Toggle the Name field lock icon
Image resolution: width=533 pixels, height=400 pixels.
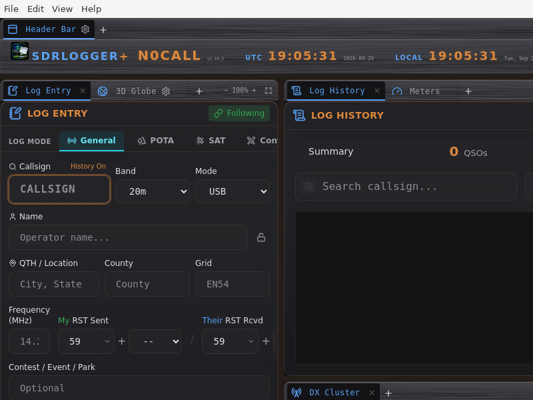coord(261,237)
